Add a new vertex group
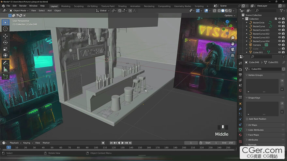The image size is (287, 161). pyautogui.click(x=282, y=81)
